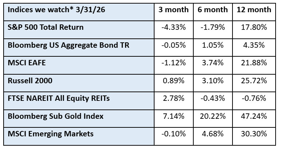The height and width of the screenshot is (150, 281).
Task: Click the Gold Index 6 month value 20.22%
Action: pos(213,116)
